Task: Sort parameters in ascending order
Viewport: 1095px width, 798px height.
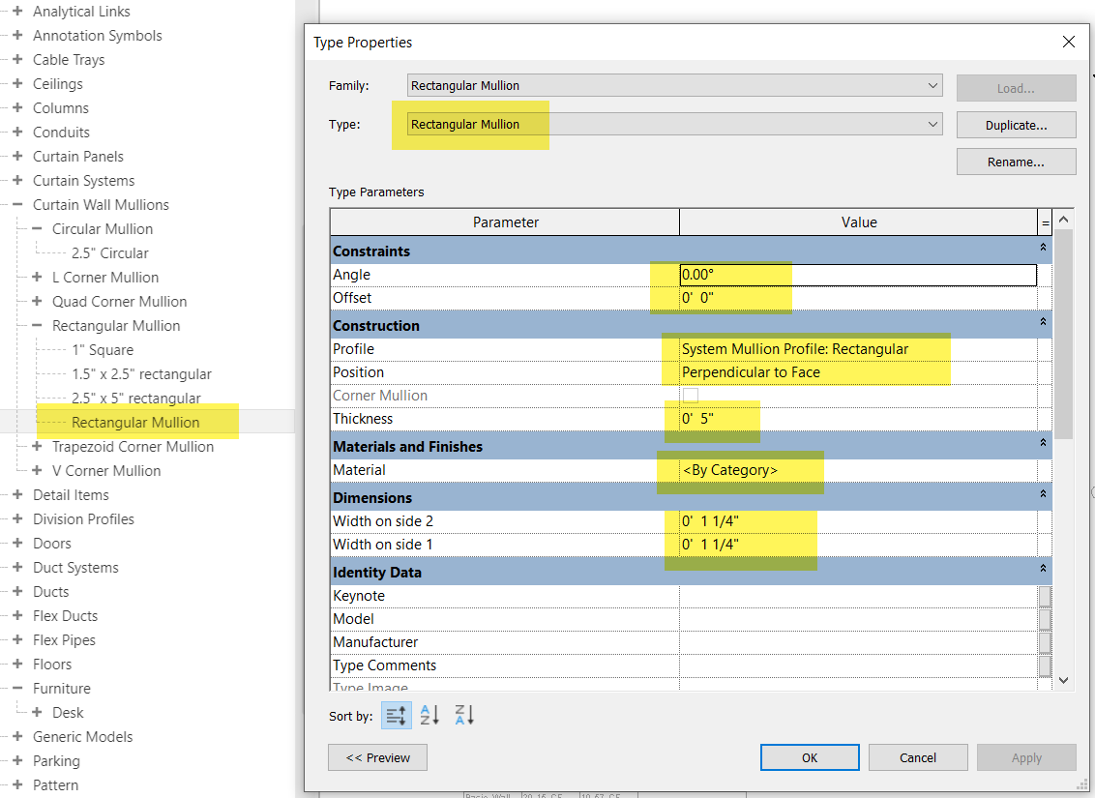Action: 429,715
